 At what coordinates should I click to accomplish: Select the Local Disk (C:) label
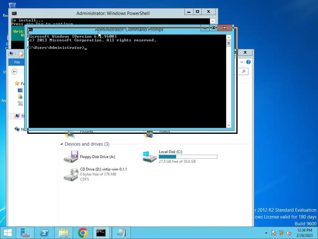point(170,152)
